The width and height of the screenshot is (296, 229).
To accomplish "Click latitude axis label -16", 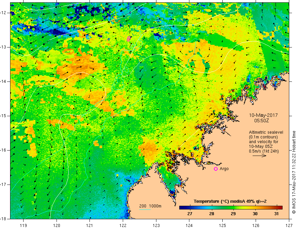I will tap(3, 150).
